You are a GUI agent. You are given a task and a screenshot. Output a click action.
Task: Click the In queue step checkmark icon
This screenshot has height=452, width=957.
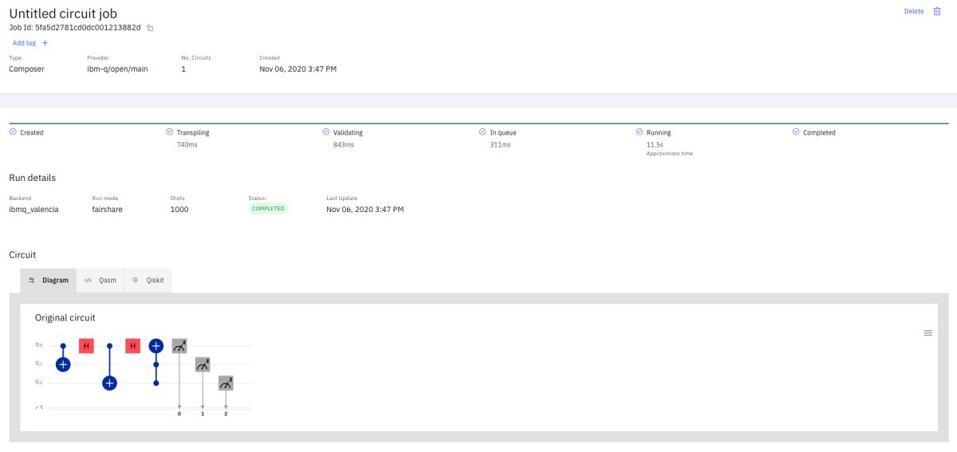point(482,132)
